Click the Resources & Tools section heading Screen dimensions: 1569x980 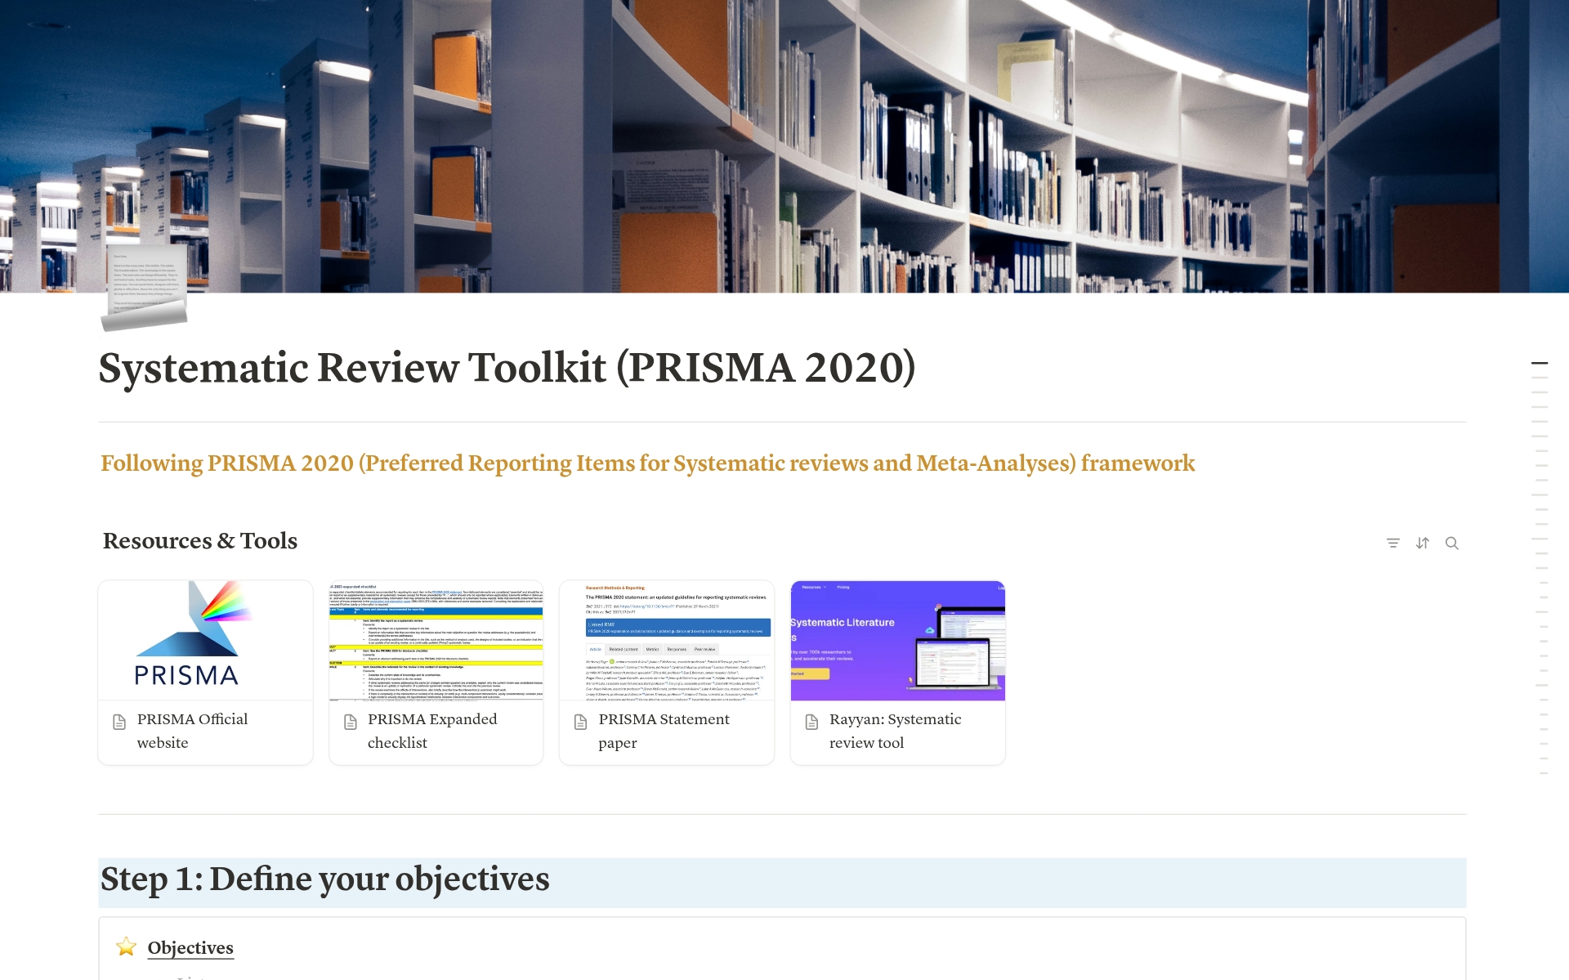[200, 541]
